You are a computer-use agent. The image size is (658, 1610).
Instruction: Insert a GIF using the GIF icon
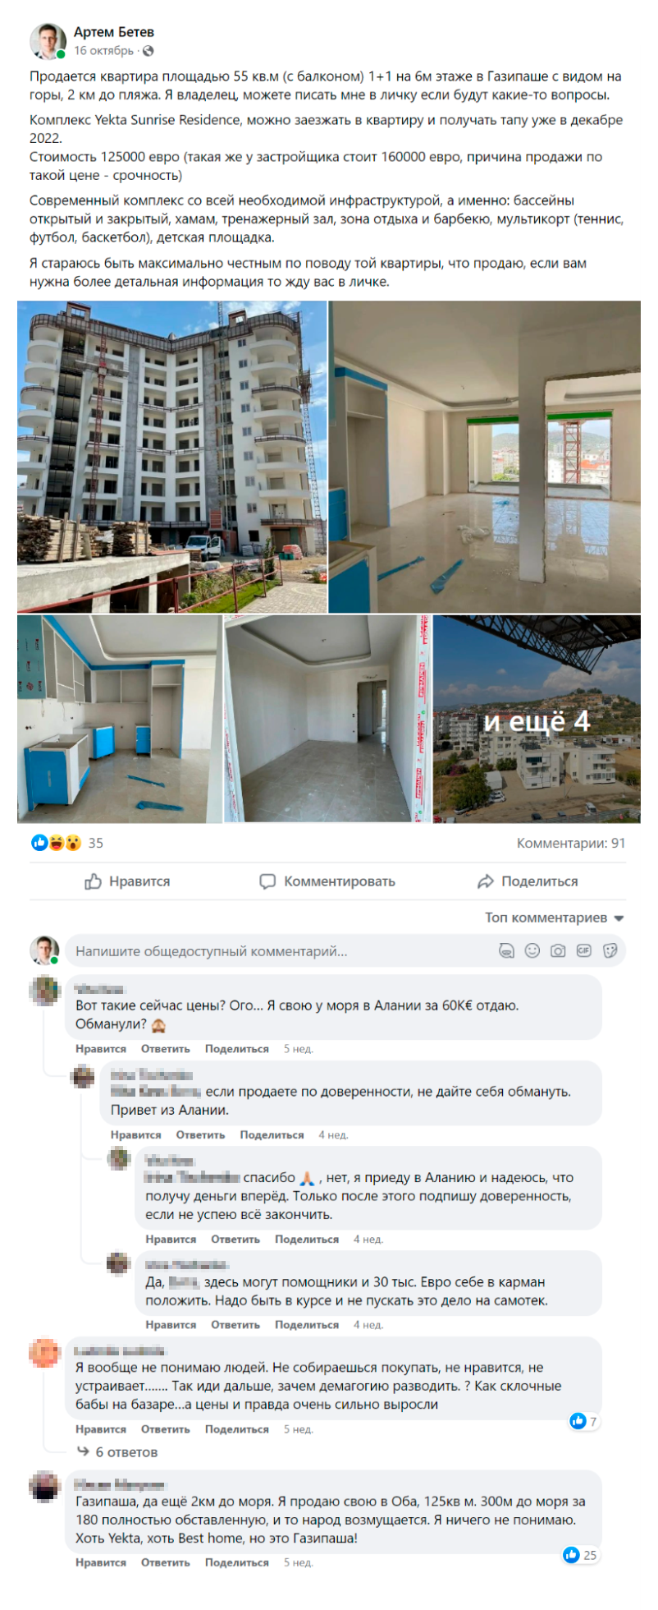tap(583, 950)
